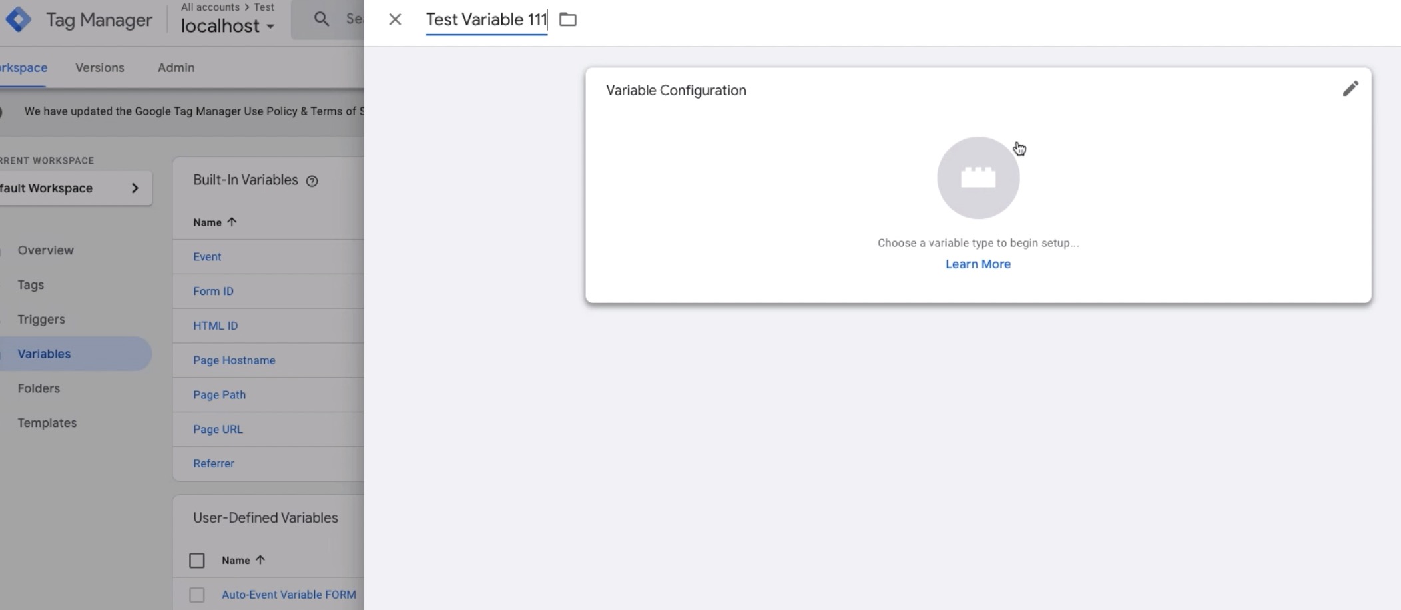Click the Tag Manager logo icon
Image resolution: width=1401 pixels, height=610 pixels.
18,20
